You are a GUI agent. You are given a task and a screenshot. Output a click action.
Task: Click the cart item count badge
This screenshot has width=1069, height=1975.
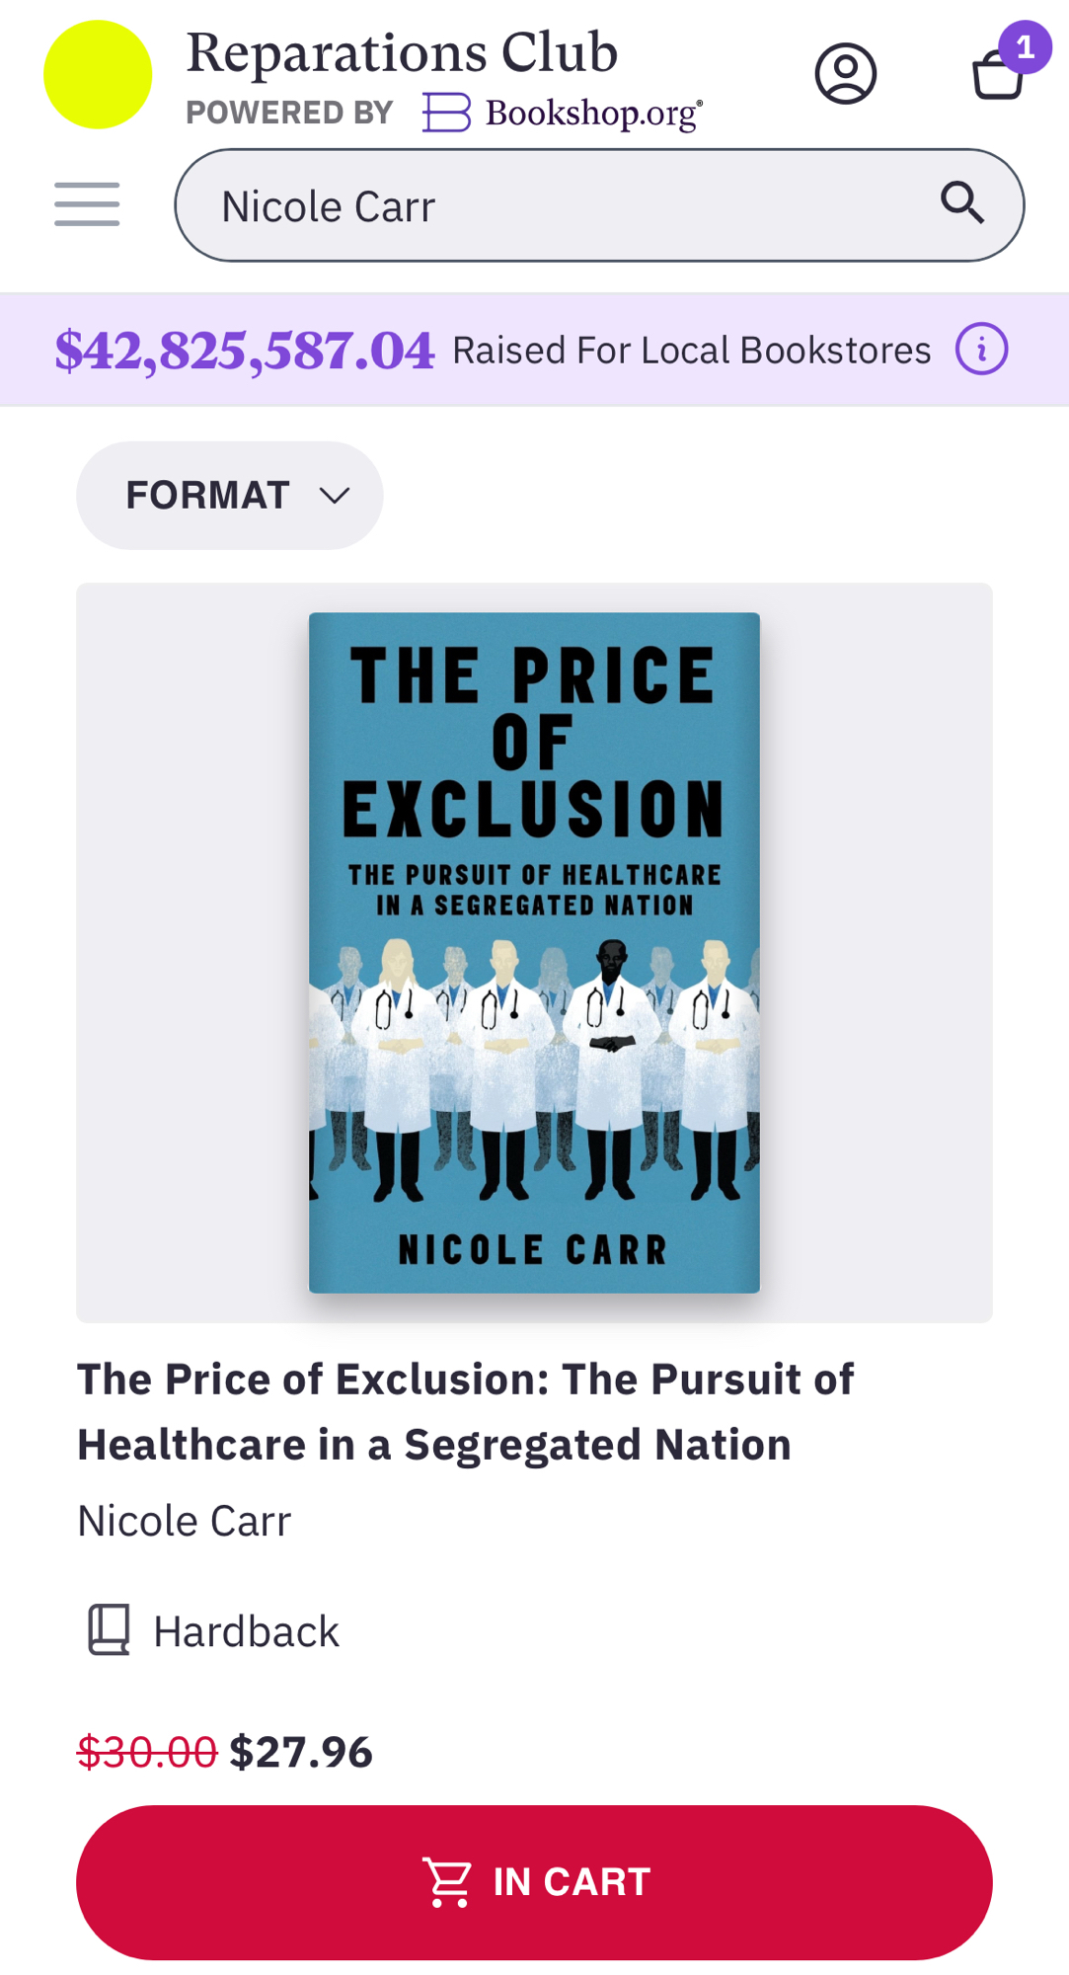[x=1025, y=47]
